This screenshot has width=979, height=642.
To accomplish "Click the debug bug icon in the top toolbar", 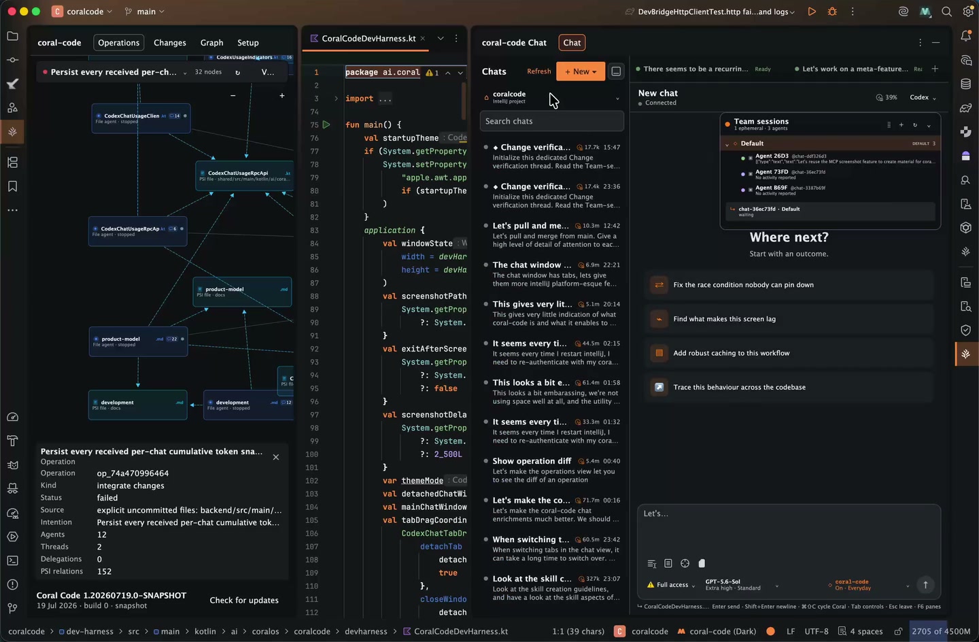I will tap(832, 12).
